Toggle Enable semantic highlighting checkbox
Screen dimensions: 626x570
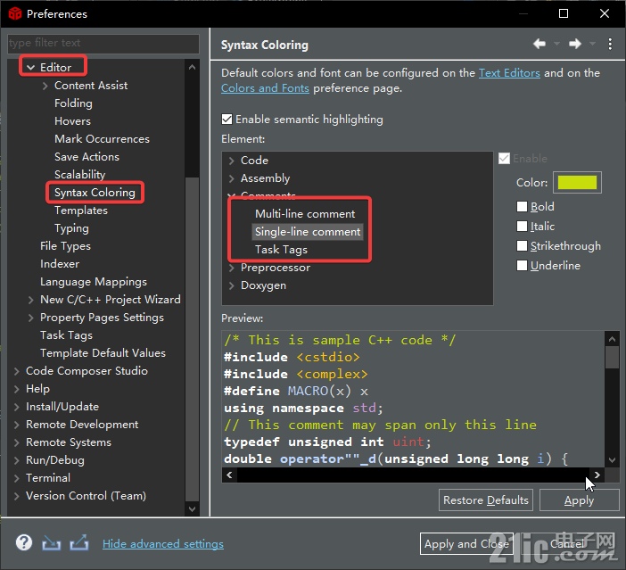point(227,120)
